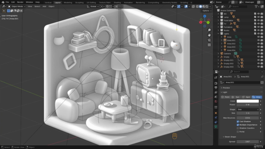Open the Scene properties tab
This screenshot has height=149, width=265.
(x=216, y=97)
